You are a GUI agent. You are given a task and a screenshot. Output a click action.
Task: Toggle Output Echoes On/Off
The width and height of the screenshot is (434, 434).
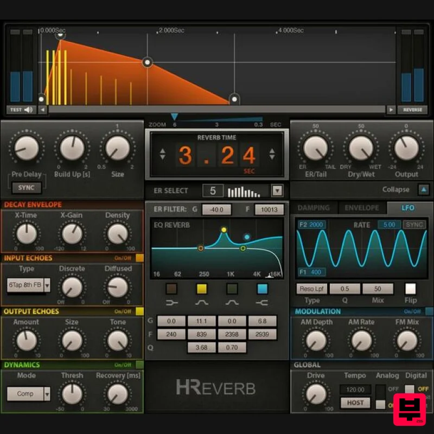pos(140,311)
